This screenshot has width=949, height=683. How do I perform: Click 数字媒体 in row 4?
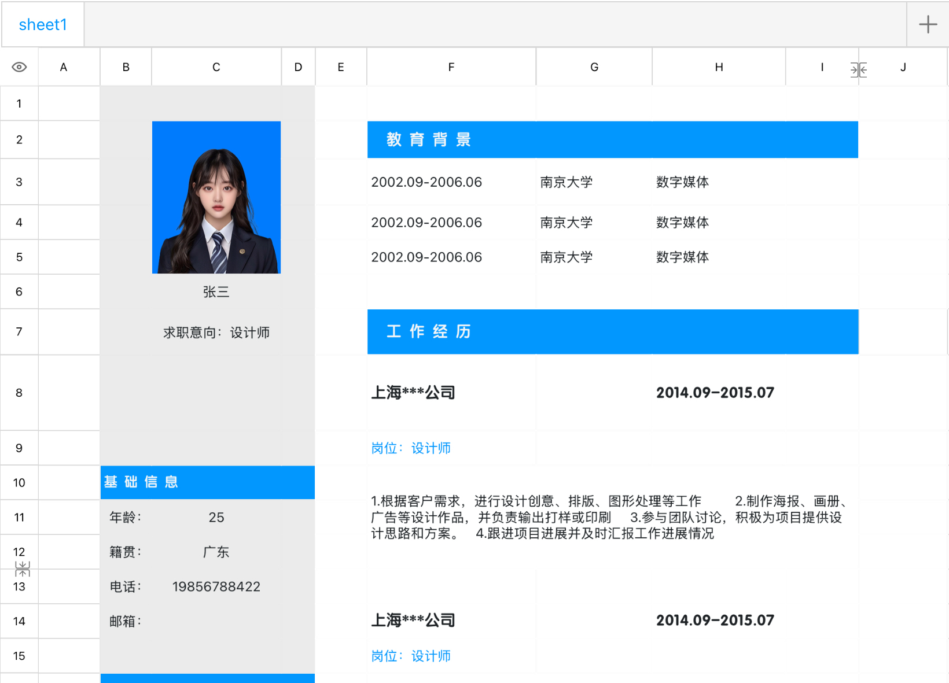[x=683, y=223]
